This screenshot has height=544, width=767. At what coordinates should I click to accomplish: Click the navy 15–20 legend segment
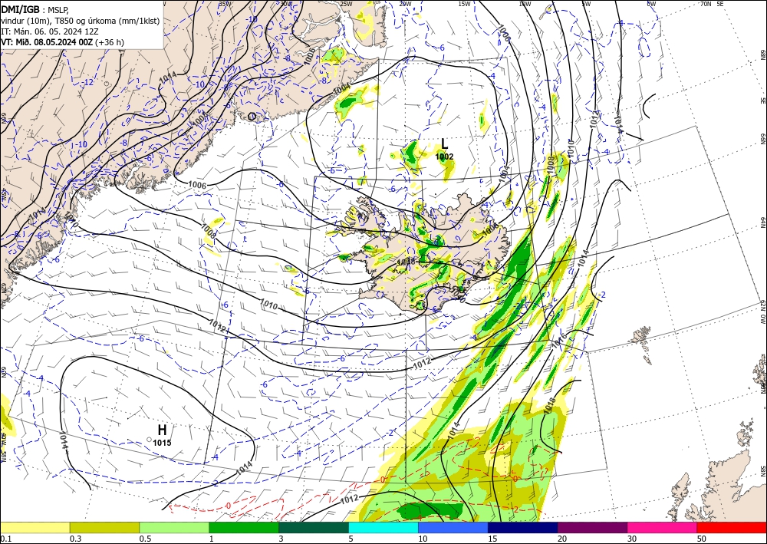pyautogui.click(x=523, y=527)
